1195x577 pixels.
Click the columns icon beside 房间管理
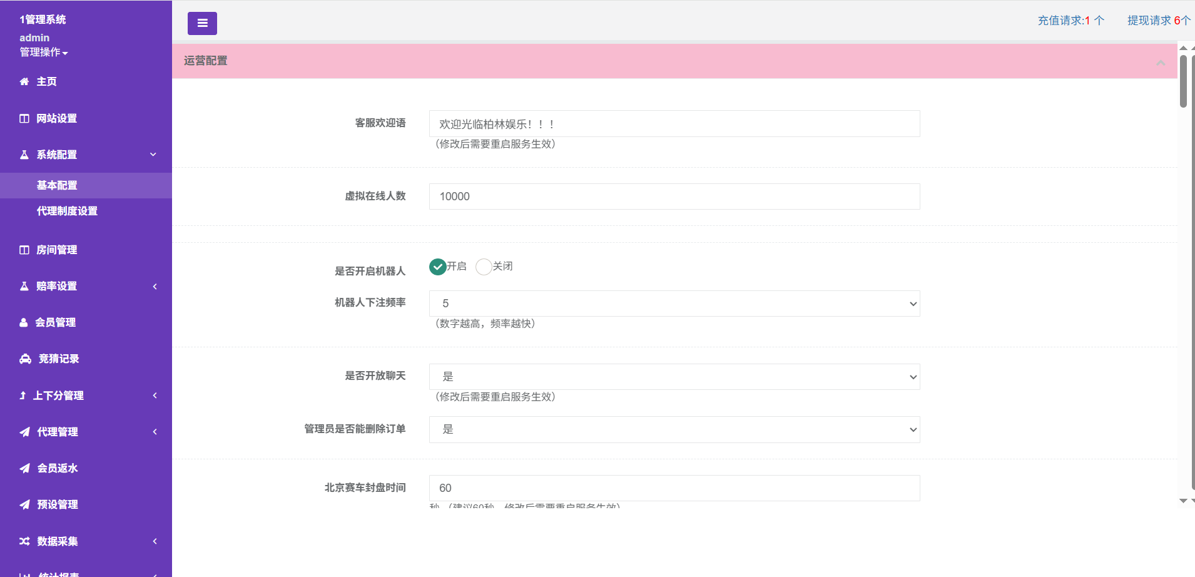[x=24, y=250]
